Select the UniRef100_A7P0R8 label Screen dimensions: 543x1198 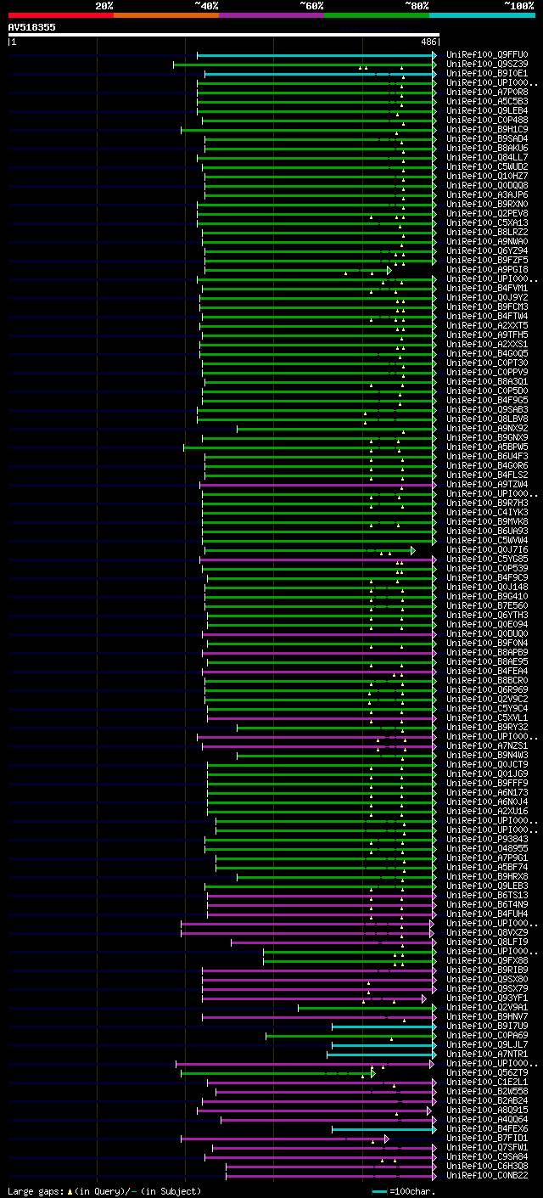487,93
